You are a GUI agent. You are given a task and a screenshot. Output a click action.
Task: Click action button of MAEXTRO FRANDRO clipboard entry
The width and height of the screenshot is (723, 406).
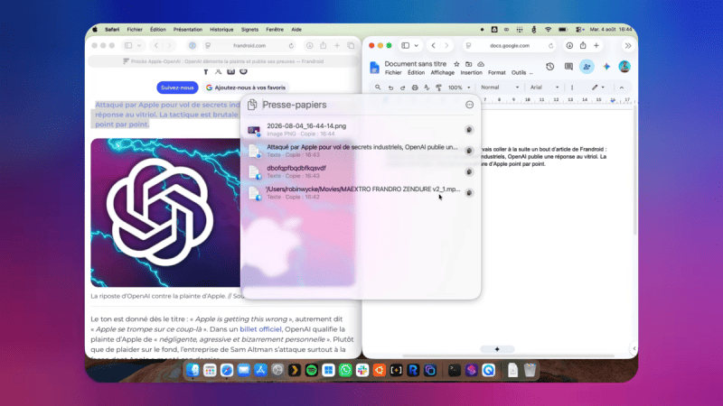(x=469, y=193)
